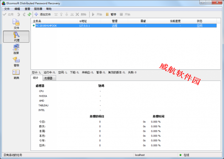Click the 处理时间 heading

pyautogui.click(x=158, y=116)
